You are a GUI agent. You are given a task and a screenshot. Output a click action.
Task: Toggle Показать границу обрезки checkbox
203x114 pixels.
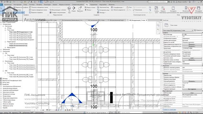tap(183, 77)
